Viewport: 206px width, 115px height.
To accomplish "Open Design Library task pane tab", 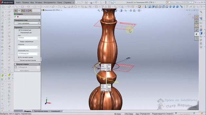I will 196,21.
